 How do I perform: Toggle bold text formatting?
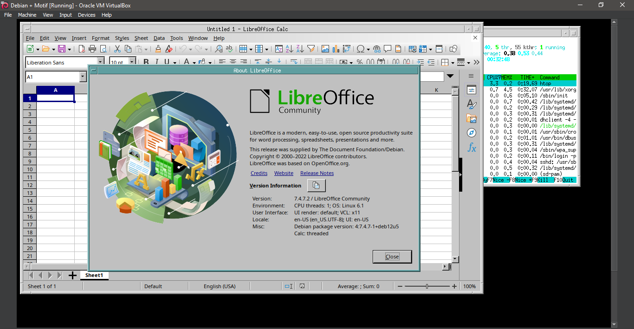coord(146,62)
